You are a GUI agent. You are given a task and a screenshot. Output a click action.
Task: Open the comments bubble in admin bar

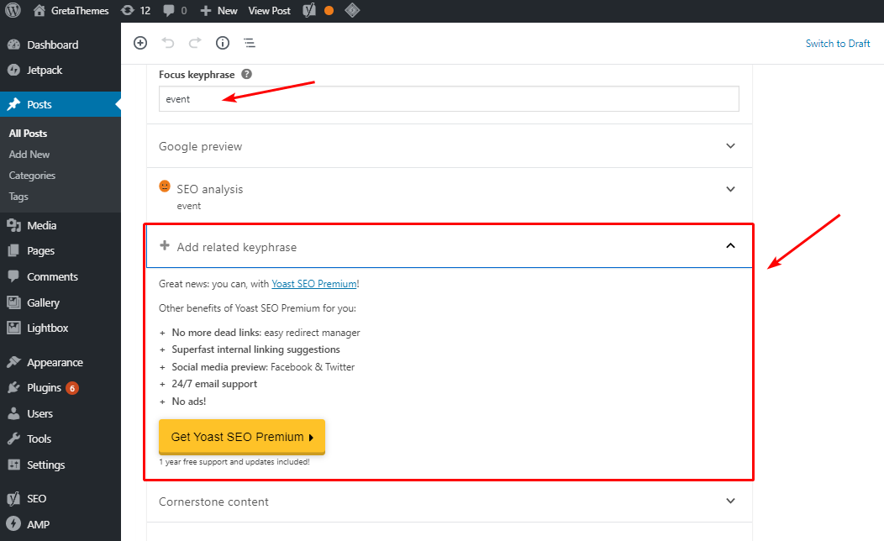[x=175, y=11]
